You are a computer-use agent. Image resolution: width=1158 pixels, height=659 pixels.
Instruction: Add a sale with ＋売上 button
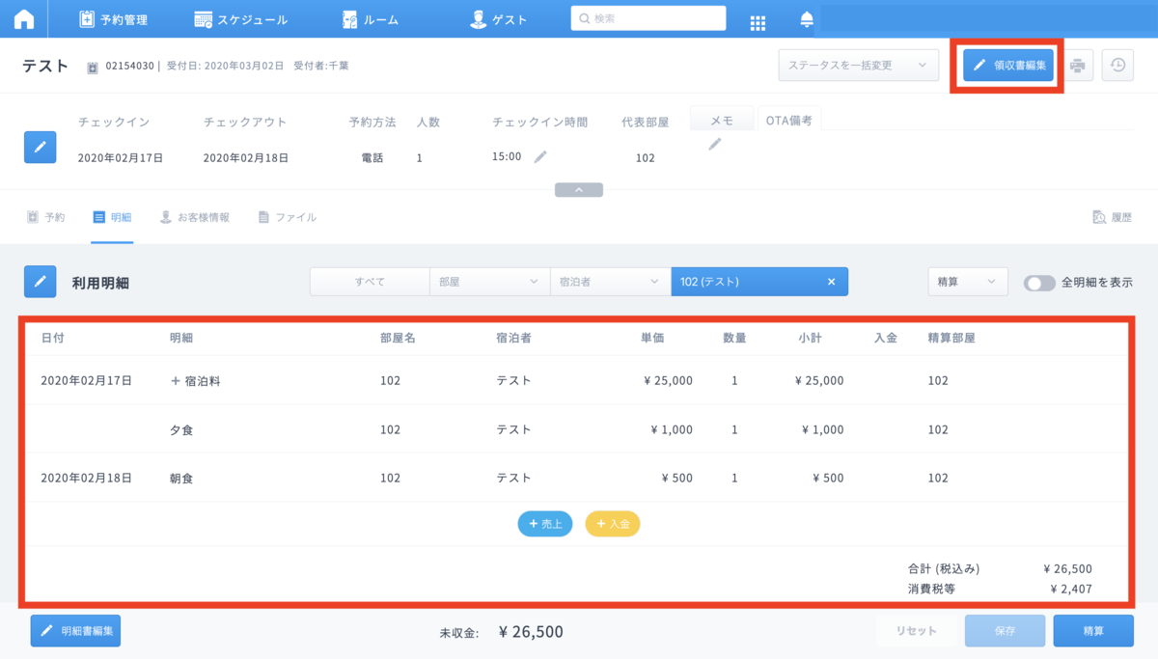(545, 524)
